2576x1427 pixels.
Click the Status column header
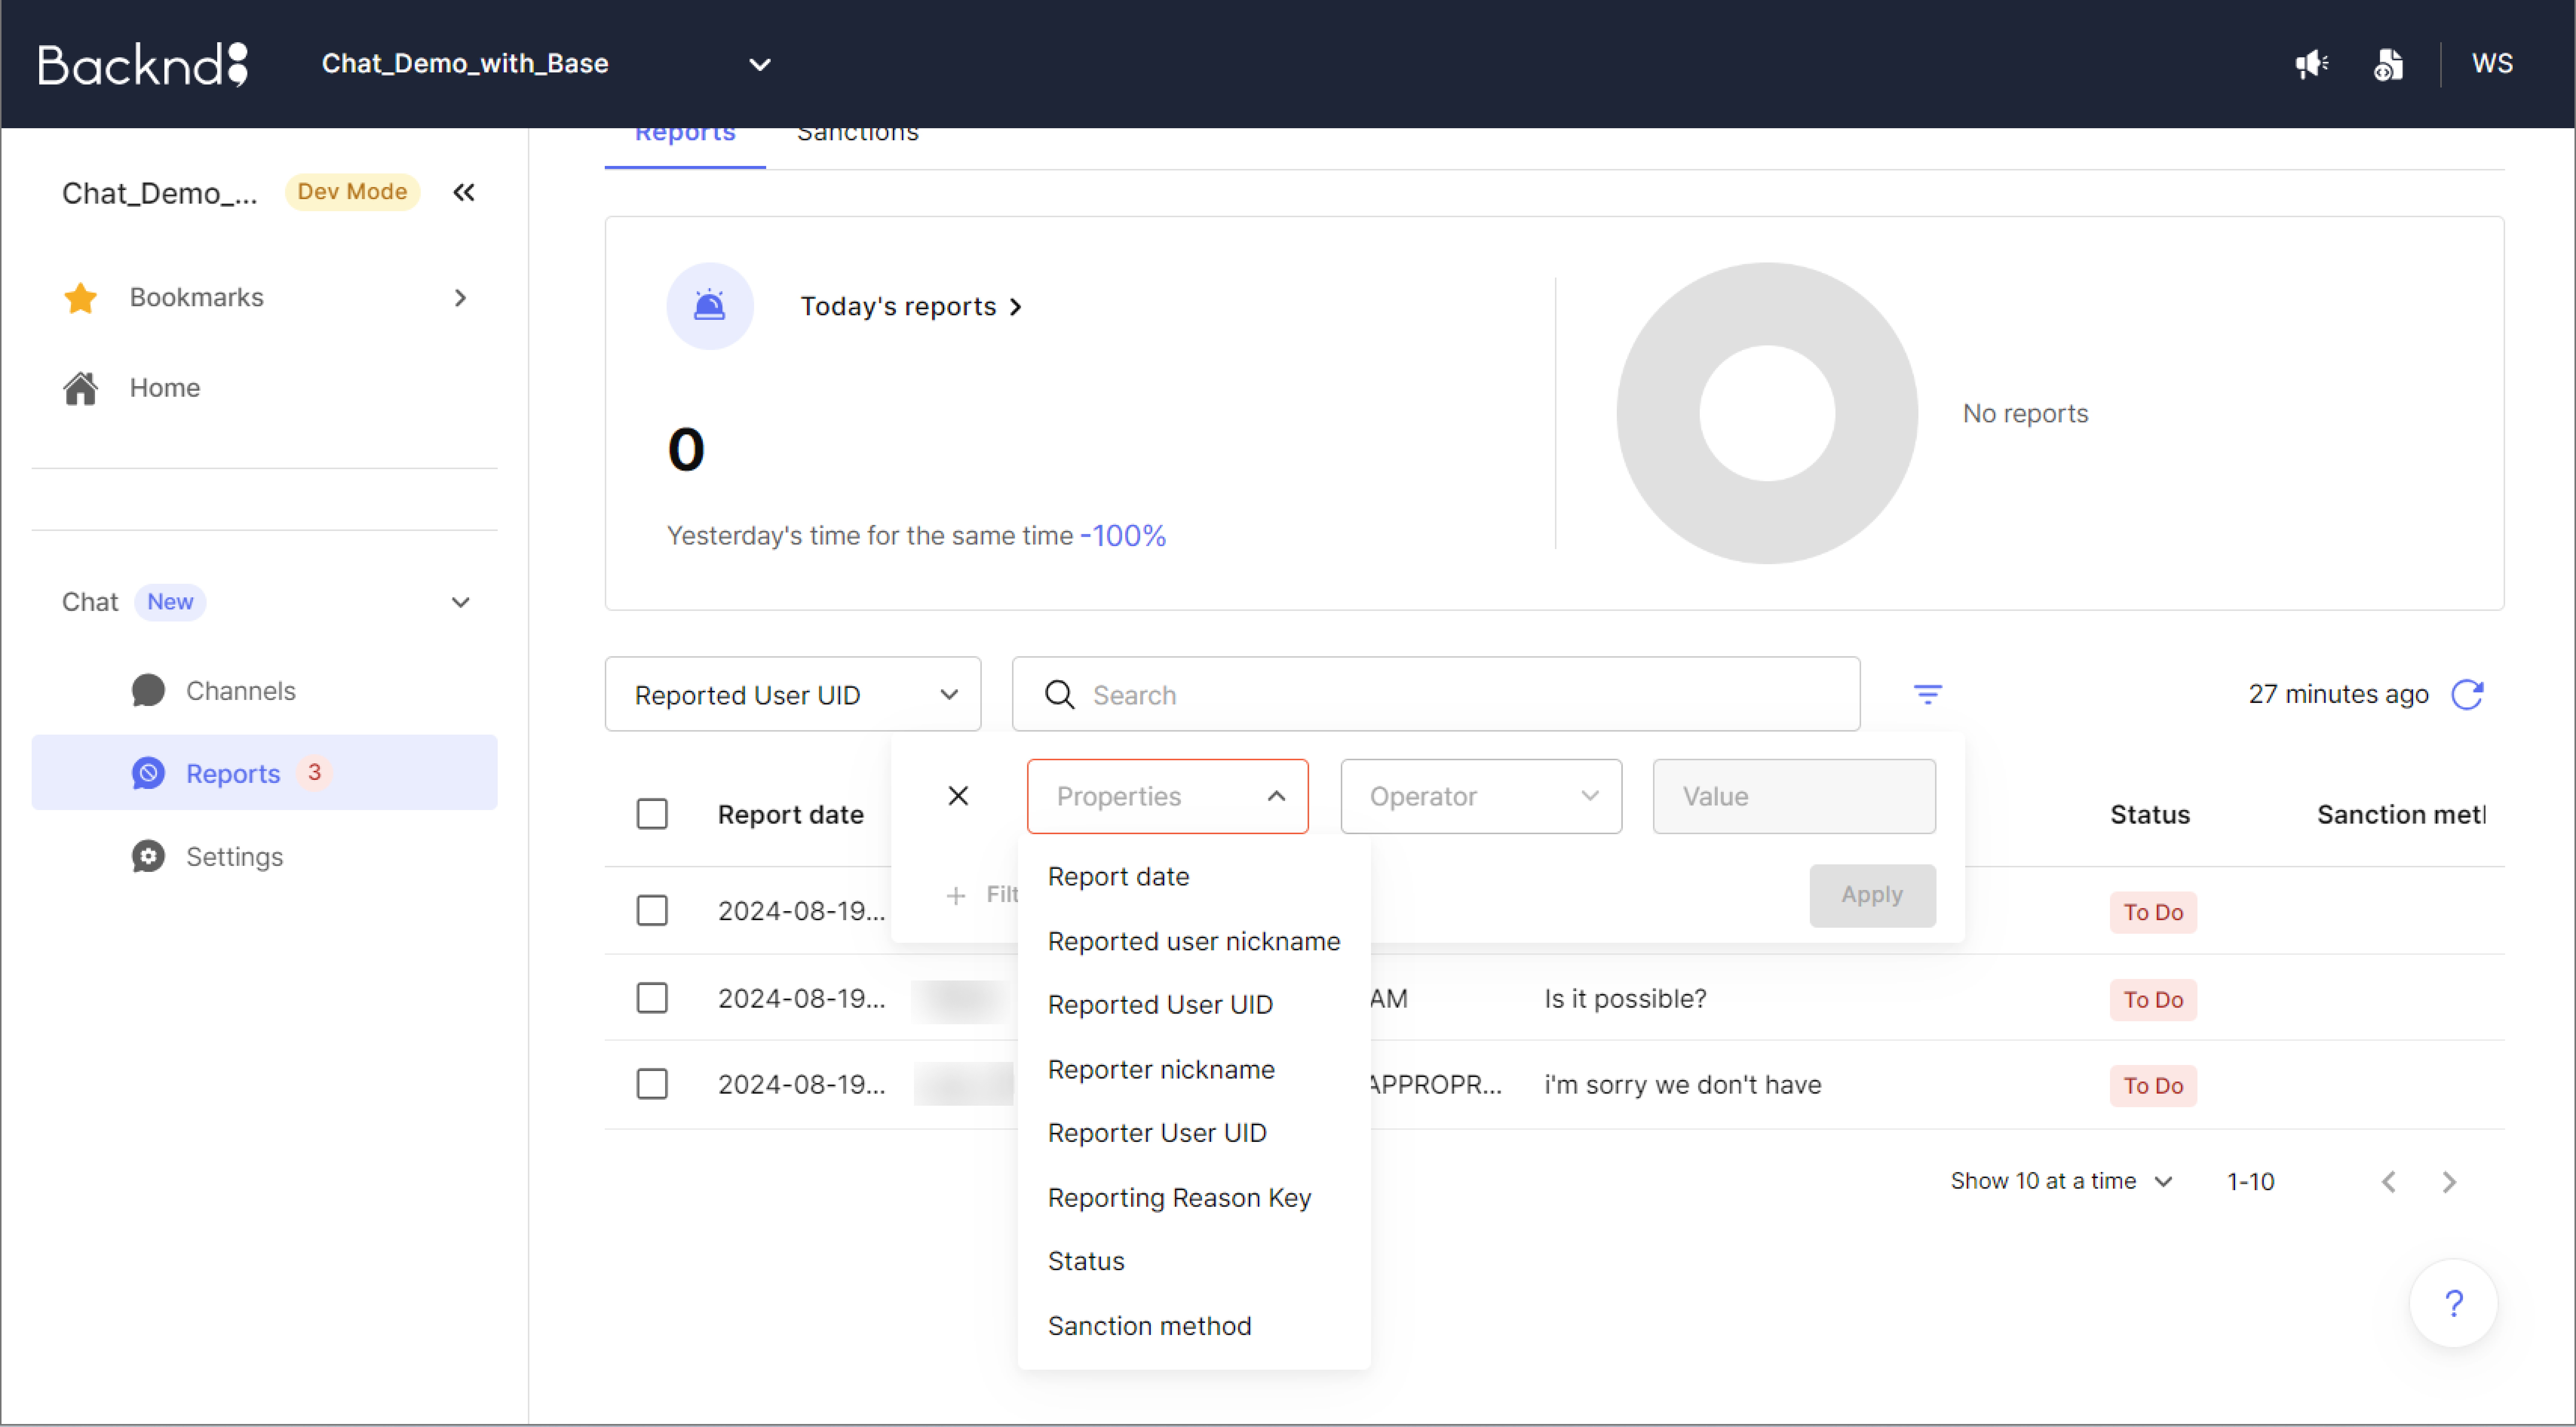click(2149, 815)
